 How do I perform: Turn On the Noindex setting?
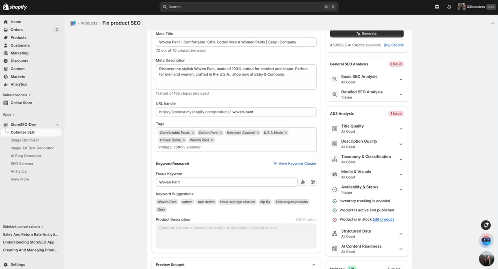(x=394, y=268)
